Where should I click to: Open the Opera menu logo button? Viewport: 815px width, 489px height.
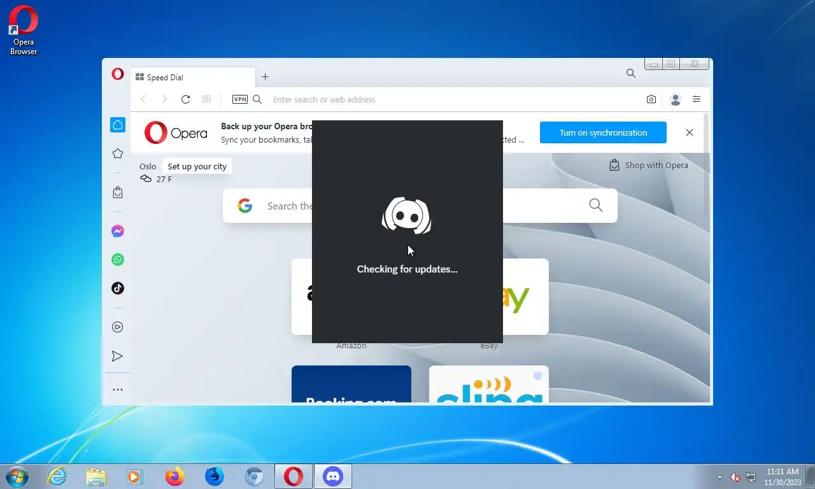tap(118, 74)
